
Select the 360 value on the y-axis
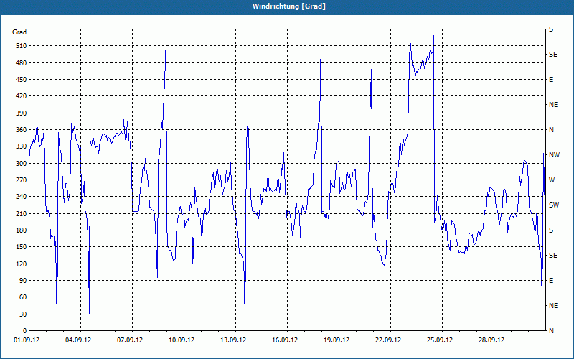(22, 130)
